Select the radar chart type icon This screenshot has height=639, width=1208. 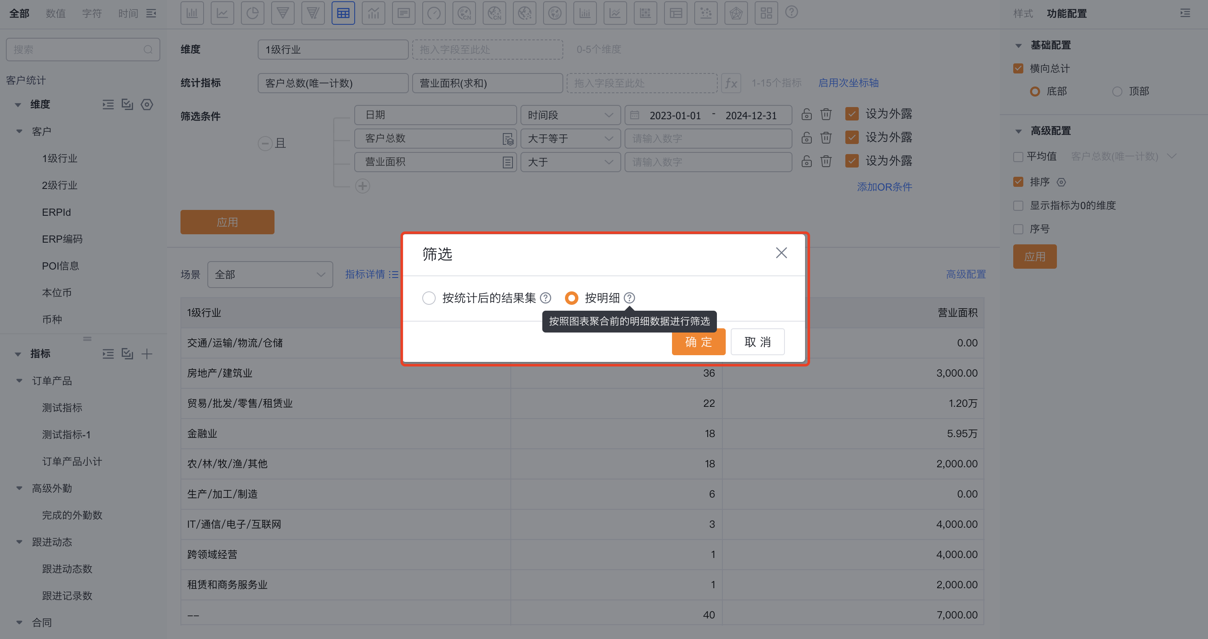(x=736, y=13)
